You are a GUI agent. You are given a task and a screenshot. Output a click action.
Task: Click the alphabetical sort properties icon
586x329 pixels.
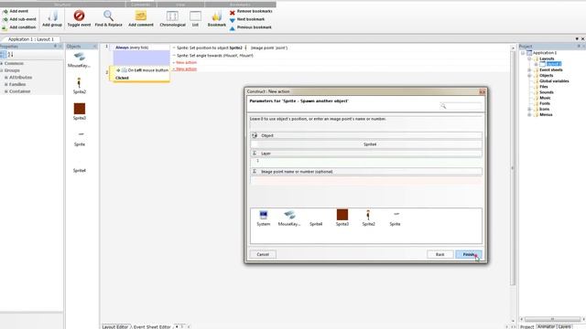point(10,55)
